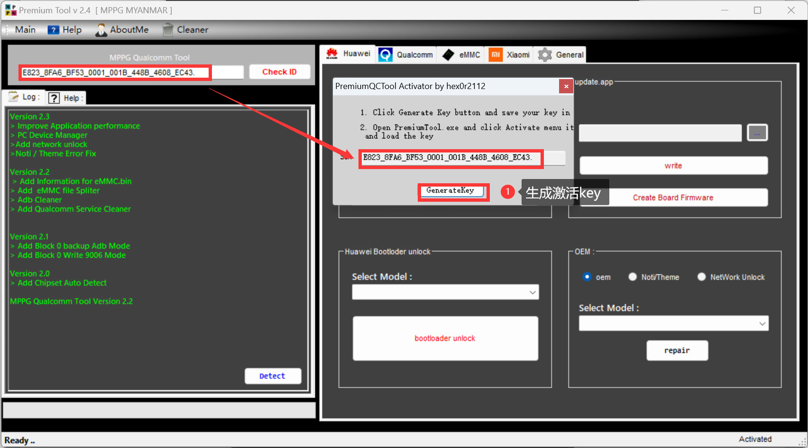Screen dimensions: 808x448
Task: Select the Noti/Theme radio button
Action: pyautogui.click(x=633, y=277)
